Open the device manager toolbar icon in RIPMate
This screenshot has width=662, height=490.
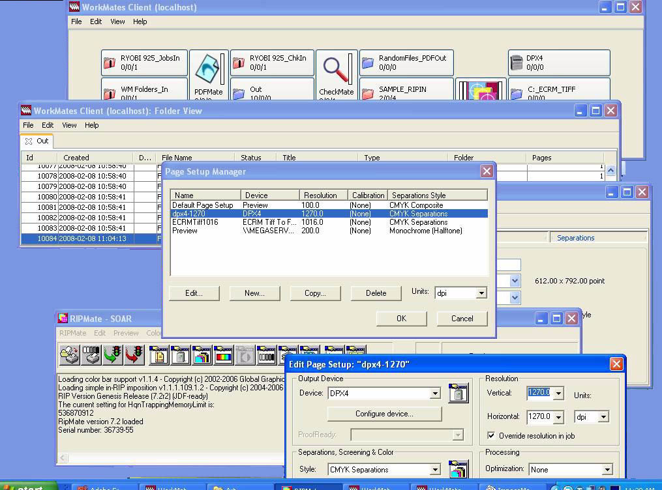click(x=180, y=354)
